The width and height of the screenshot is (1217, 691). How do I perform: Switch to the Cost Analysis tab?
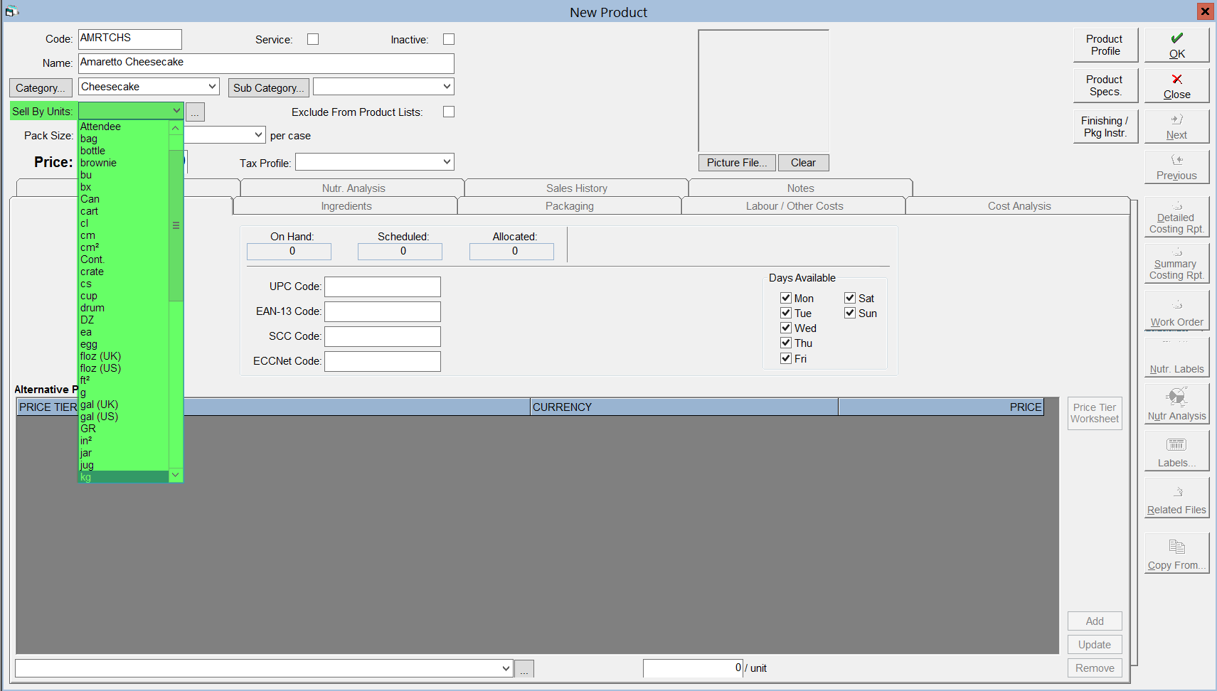(x=1019, y=206)
